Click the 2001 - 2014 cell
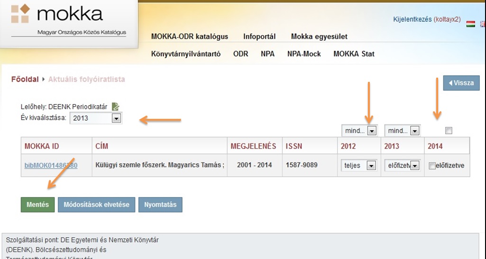This screenshot has width=486, height=259. click(255, 165)
